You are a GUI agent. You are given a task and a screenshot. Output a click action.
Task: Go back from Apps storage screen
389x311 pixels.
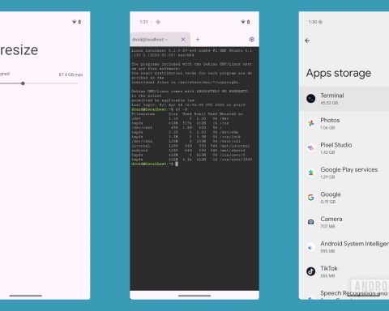pos(307,40)
